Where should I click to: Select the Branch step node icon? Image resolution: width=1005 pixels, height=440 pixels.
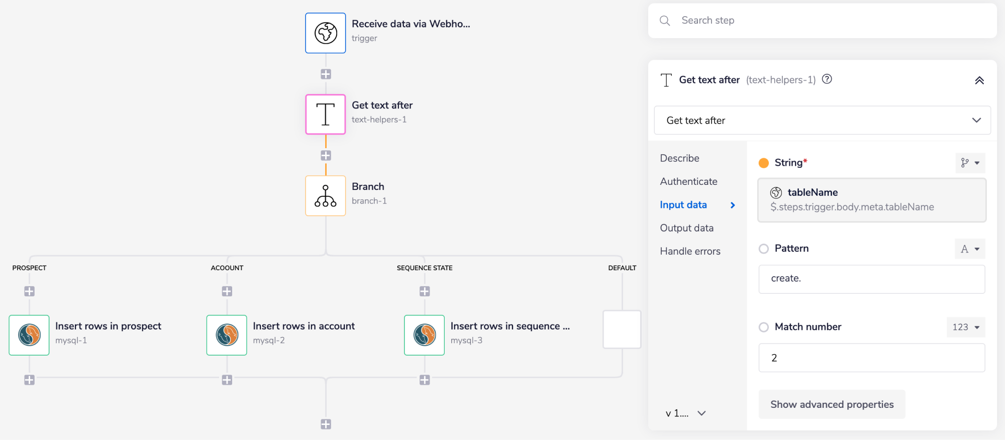click(x=326, y=196)
